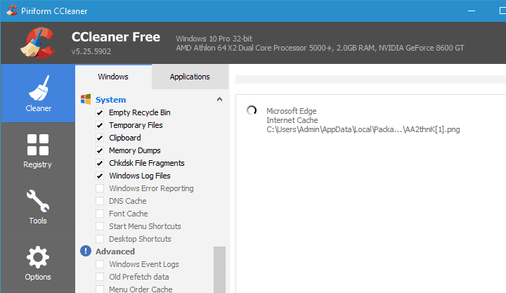Select the Advanced category header

pyautogui.click(x=115, y=252)
